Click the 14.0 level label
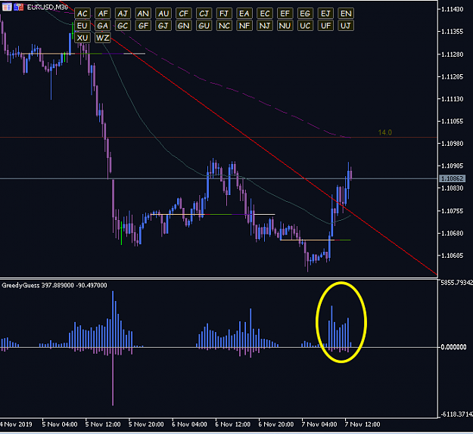Screen dimensions: 473x434 pyautogui.click(x=385, y=132)
